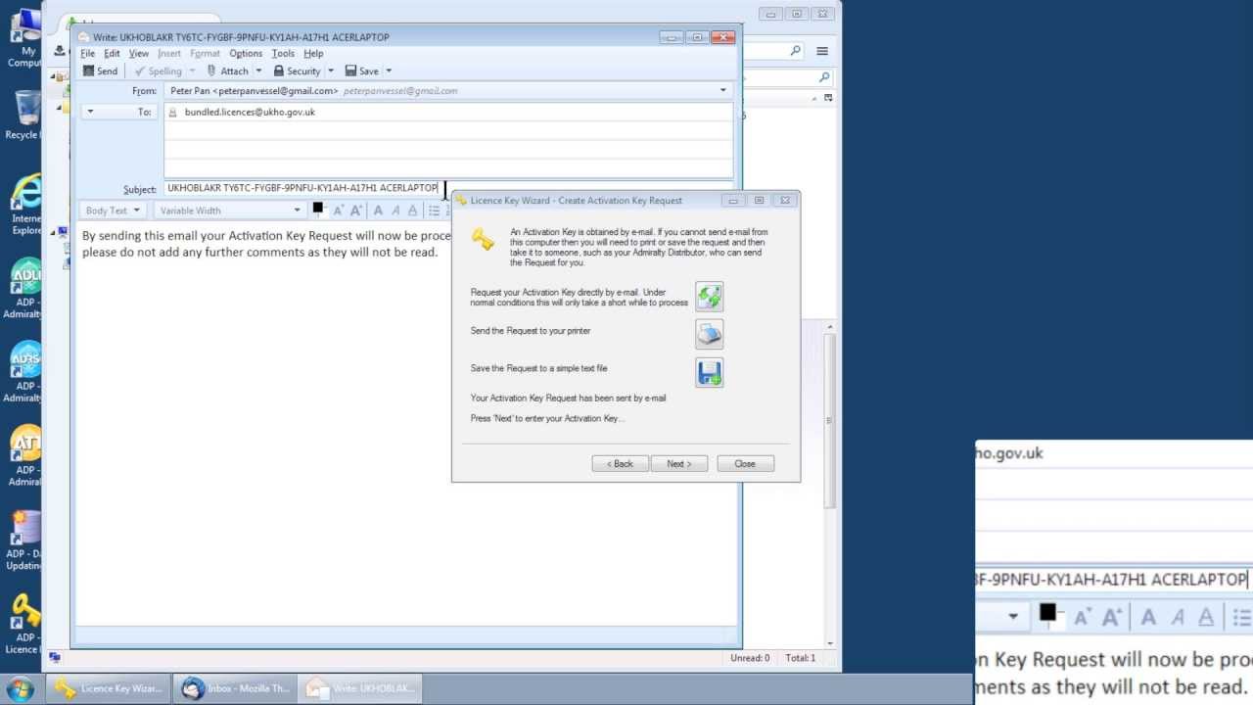The image size is (1253, 705).
Task: Open the View menu in Write window
Action: click(139, 53)
